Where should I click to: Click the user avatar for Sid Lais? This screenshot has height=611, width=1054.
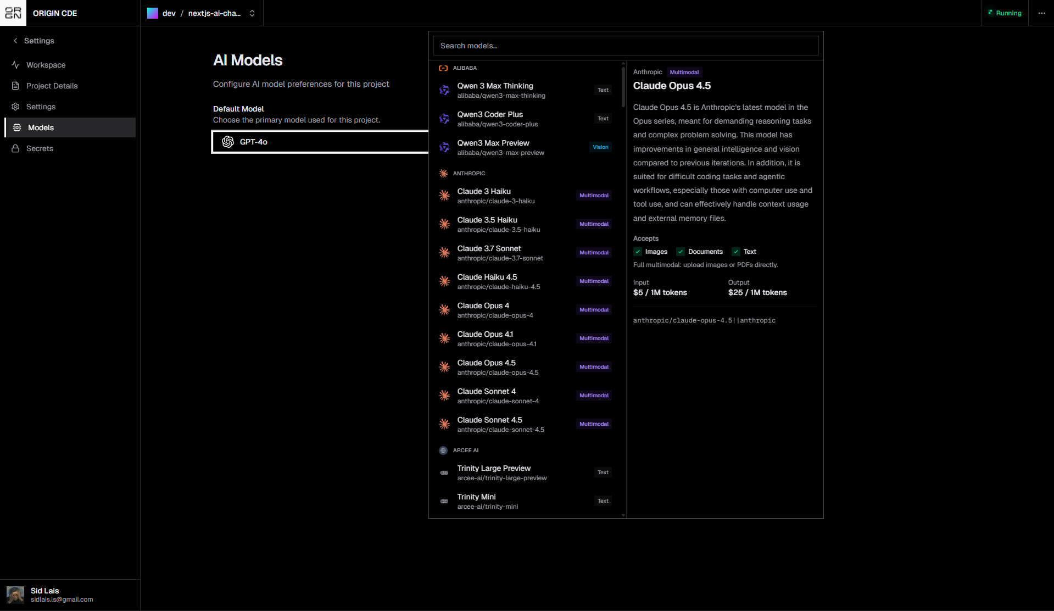click(x=15, y=595)
